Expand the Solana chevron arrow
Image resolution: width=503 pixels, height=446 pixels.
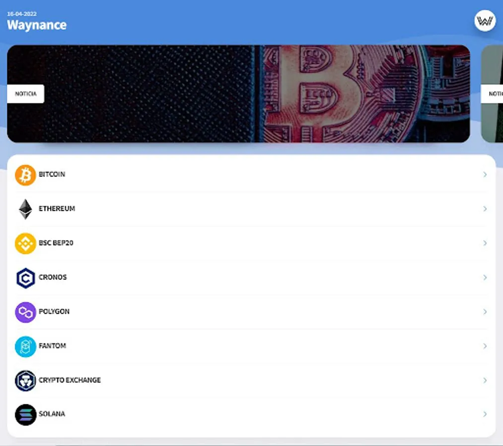tap(485, 414)
